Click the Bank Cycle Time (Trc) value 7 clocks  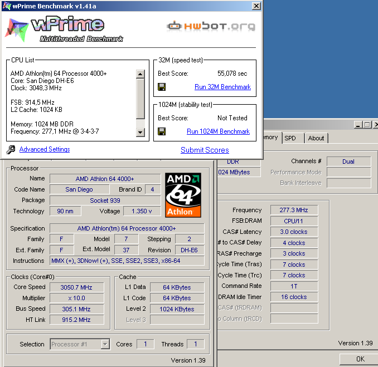click(x=294, y=275)
